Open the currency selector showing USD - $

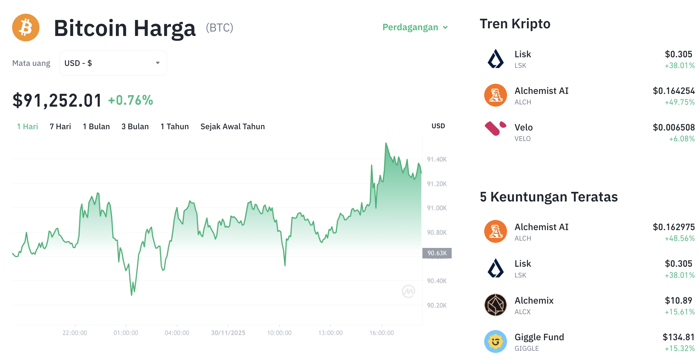click(x=113, y=63)
